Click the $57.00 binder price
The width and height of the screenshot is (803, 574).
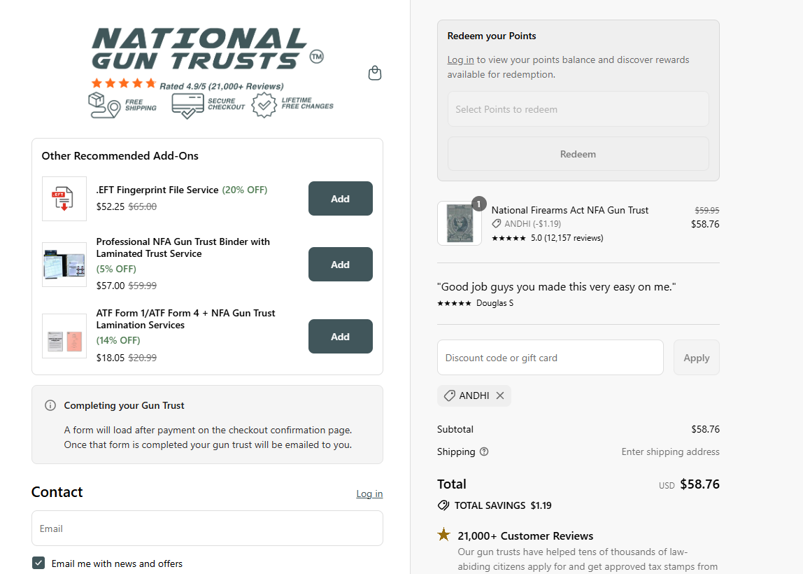(110, 286)
